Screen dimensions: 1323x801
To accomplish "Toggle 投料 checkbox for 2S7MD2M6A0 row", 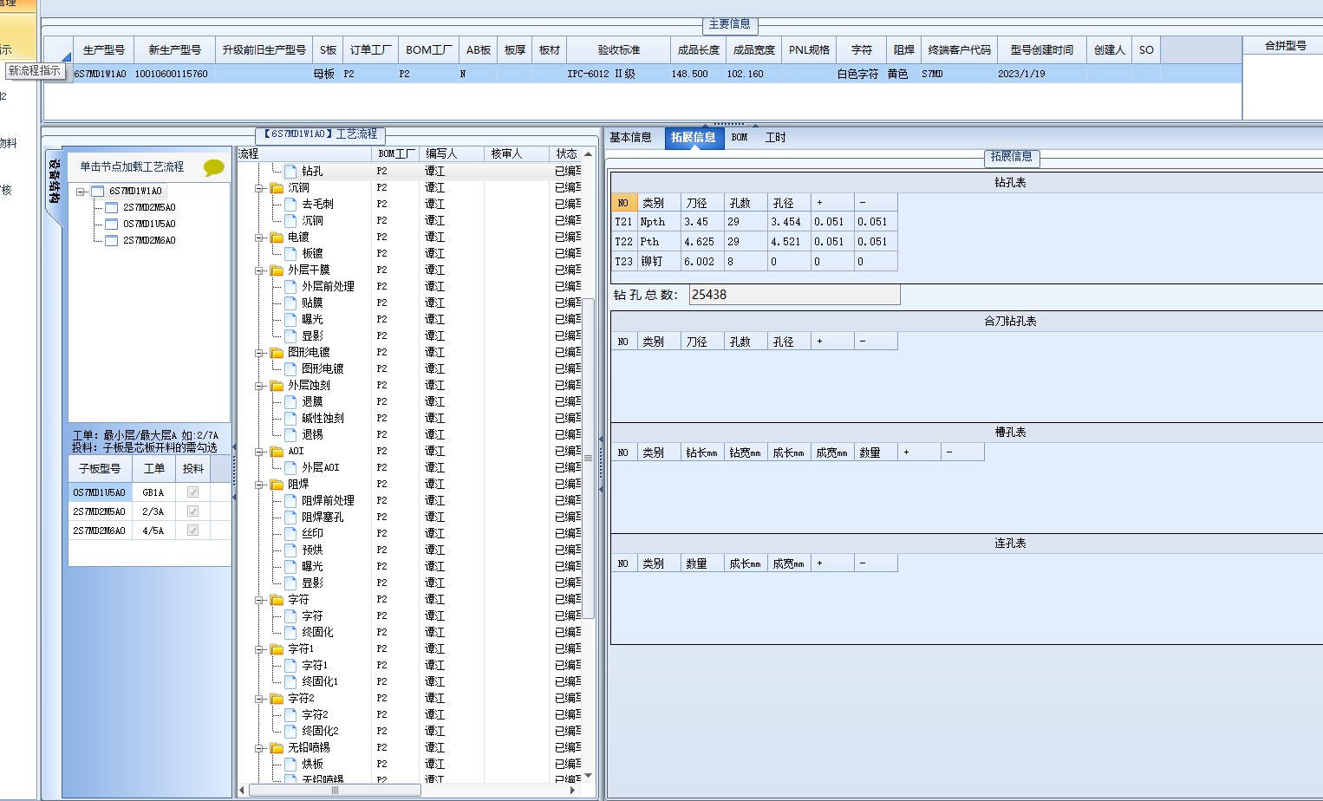I will 192,531.
